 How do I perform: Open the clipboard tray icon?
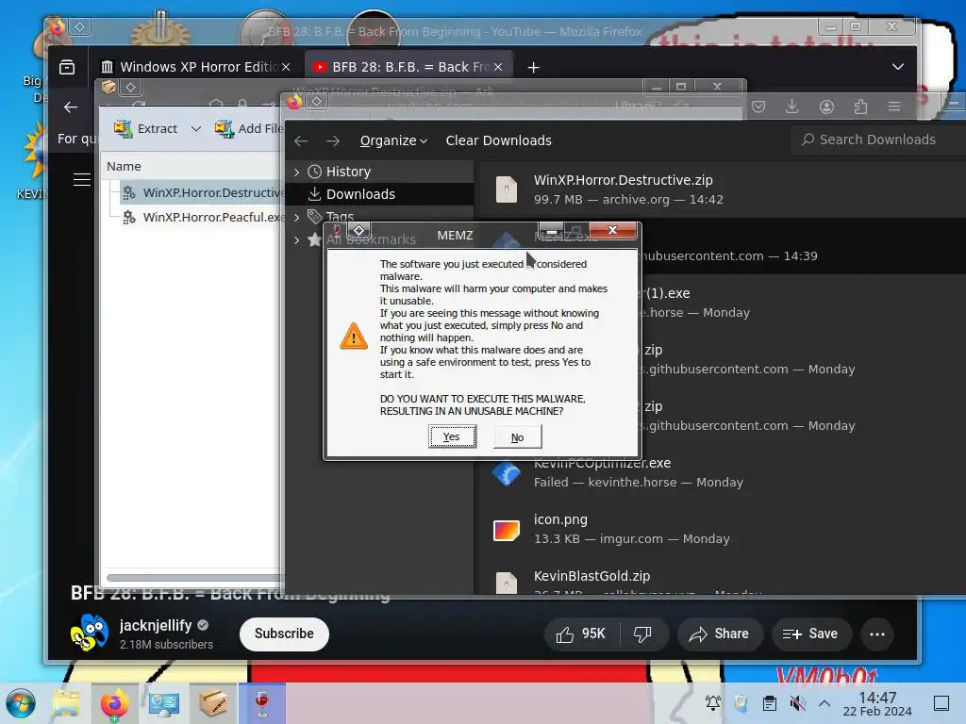coord(769,703)
